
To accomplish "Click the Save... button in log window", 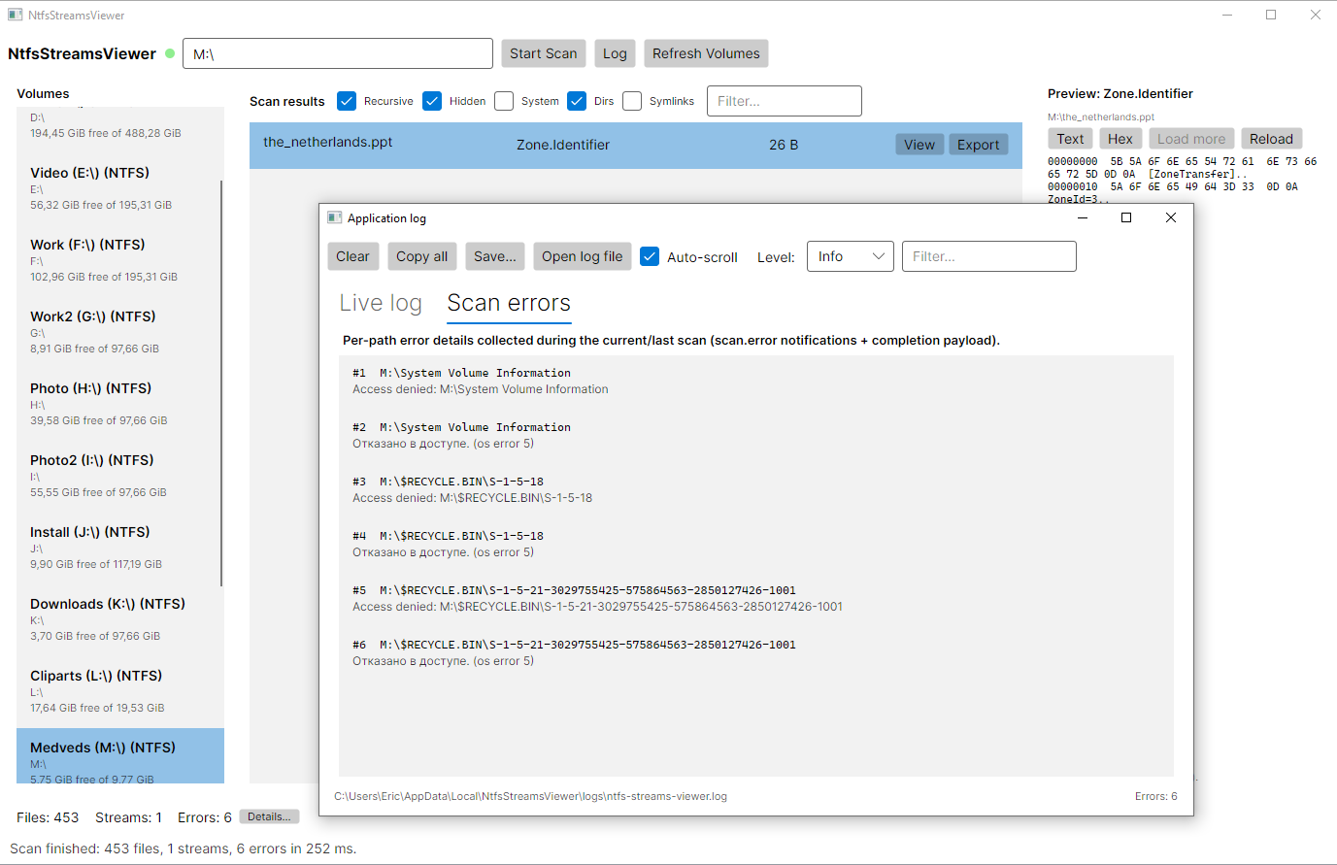I will click(x=495, y=256).
